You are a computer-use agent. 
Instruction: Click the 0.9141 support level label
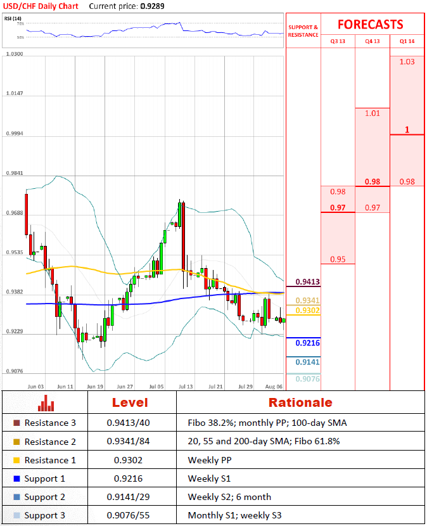308,362
